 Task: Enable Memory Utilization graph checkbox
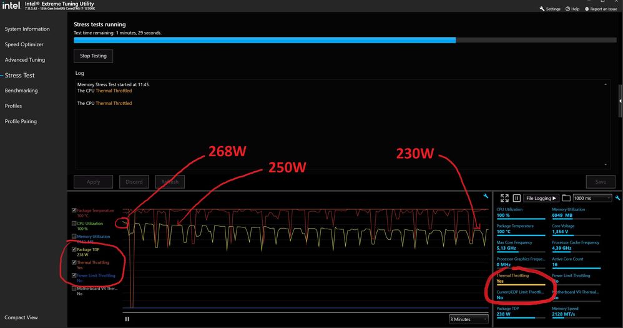74,236
